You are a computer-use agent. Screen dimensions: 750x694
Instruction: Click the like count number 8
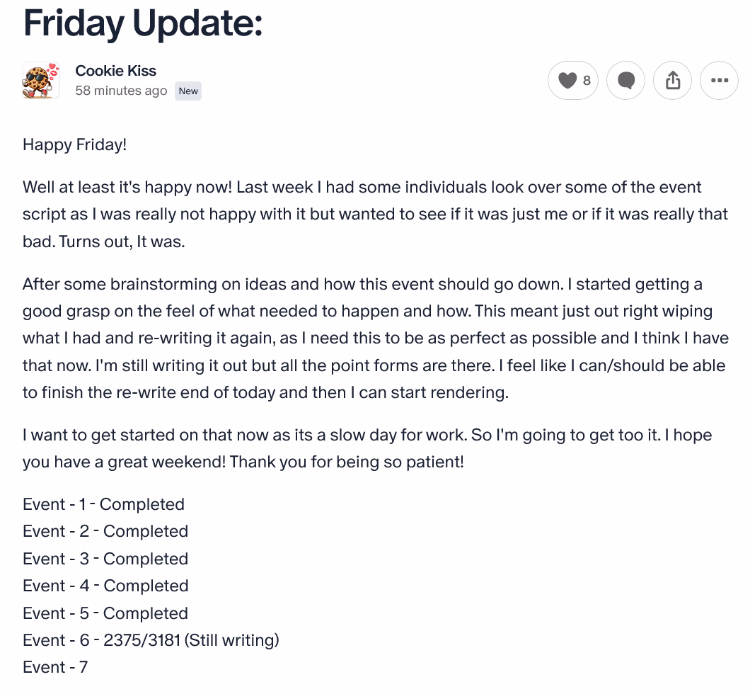pyautogui.click(x=587, y=81)
